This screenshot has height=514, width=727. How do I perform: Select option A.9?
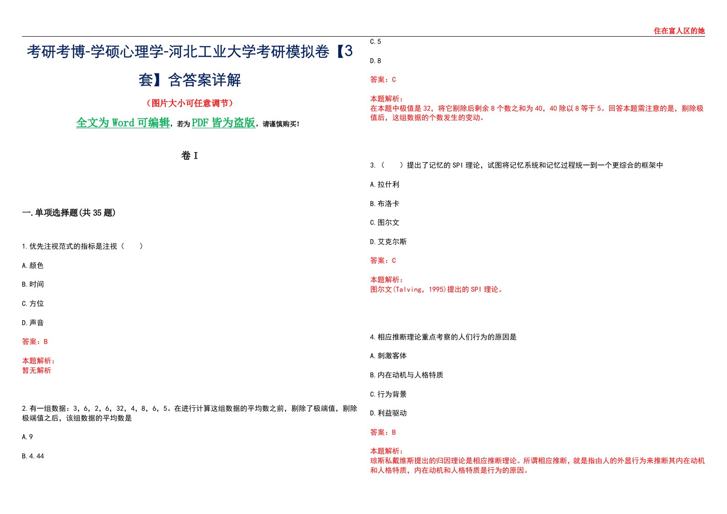pyautogui.click(x=27, y=437)
